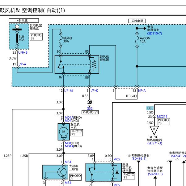Open the SD110-7 power distribution reference
Viewport: 186px width, 186px height.
click(x=154, y=33)
